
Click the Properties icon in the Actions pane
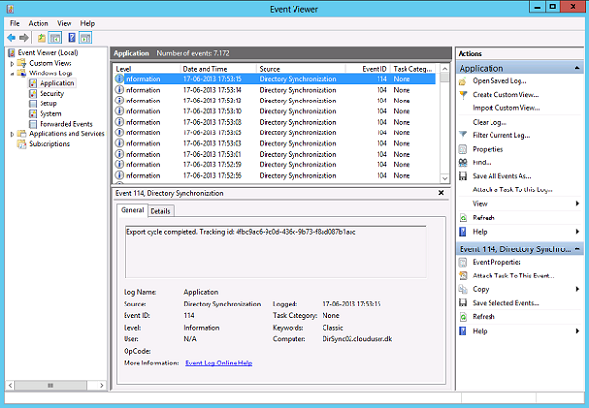463,149
